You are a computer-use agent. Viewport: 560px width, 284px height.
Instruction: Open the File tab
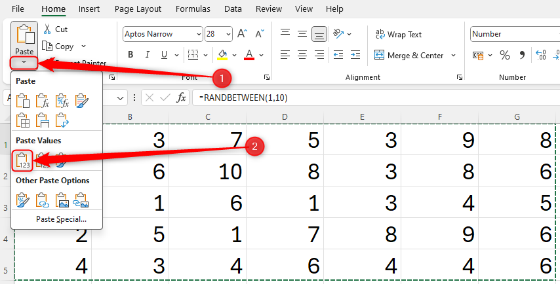click(18, 9)
